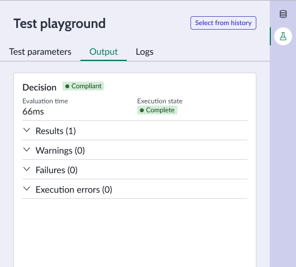Click the Test playground heading
Image resolution: width=296 pixels, height=267 pixels.
[59, 24]
